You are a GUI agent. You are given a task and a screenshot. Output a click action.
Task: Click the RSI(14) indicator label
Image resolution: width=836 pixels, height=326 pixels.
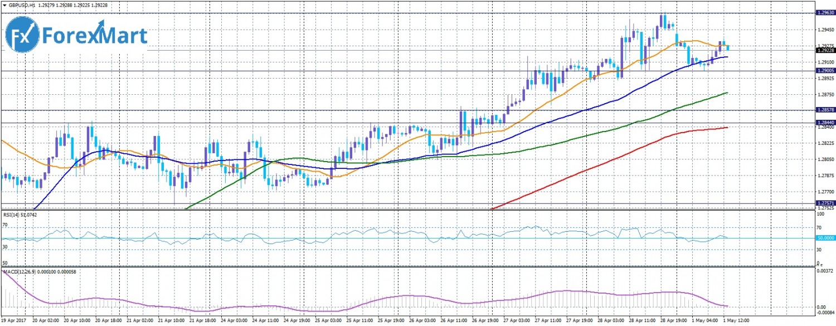12,215
